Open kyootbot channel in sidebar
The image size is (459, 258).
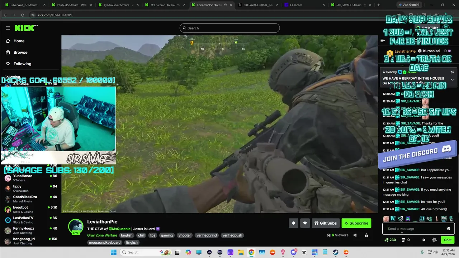(30, 209)
